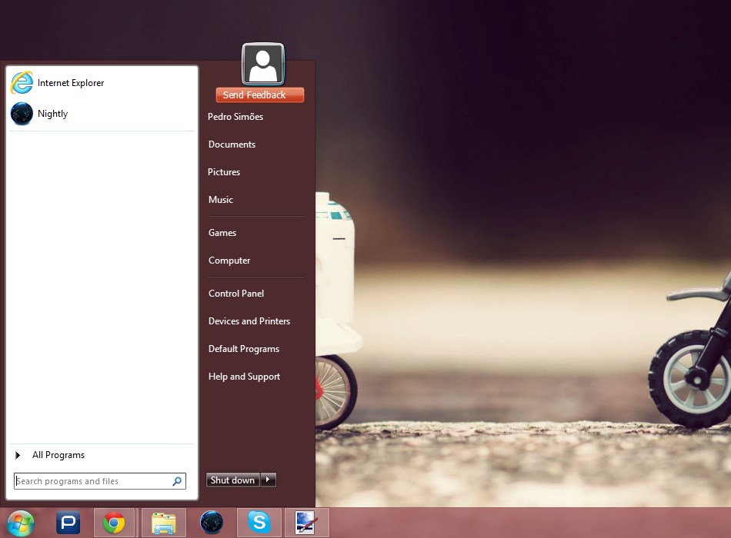The width and height of the screenshot is (731, 538).
Task: Launch Internet Explorer from Start menu
Action: point(71,83)
